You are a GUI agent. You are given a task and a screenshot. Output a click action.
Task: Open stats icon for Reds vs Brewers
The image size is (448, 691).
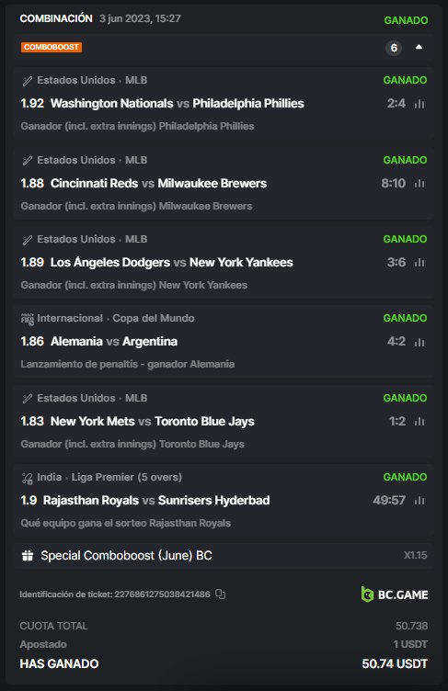[x=419, y=184]
